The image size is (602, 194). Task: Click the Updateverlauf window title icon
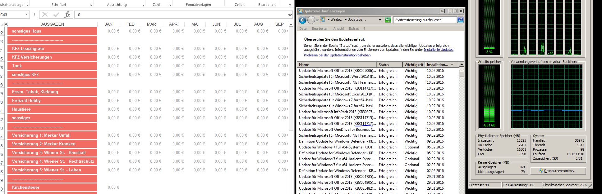(x=300, y=11)
